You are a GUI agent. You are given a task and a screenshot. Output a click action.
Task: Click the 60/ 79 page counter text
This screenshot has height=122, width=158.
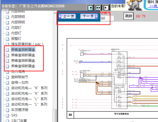(x=141, y=16)
